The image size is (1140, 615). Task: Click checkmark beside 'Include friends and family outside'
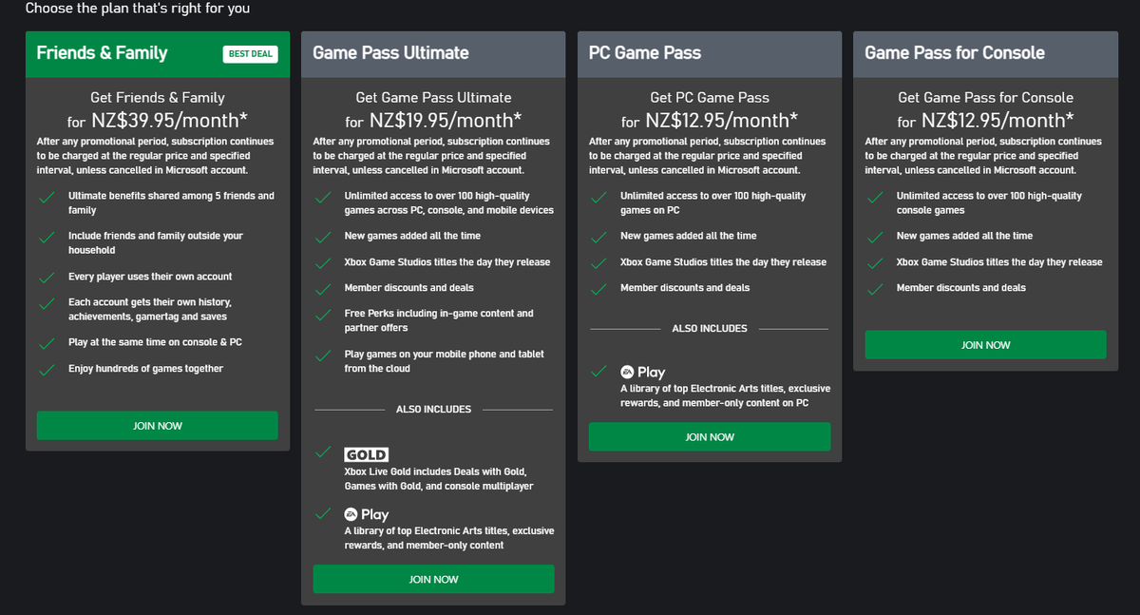coord(47,238)
